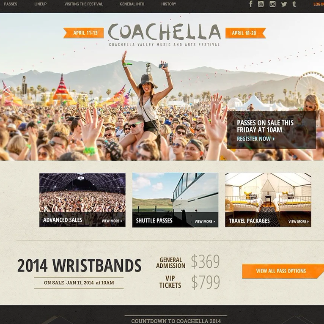Open the Tumblr social icon
The width and height of the screenshot is (324, 324).
(294, 4)
